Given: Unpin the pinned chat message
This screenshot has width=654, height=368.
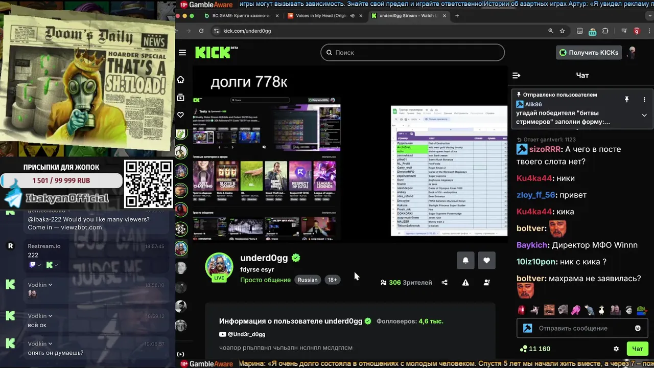Looking at the screenshot, I should pyautogui.click(x=627, y=100).
